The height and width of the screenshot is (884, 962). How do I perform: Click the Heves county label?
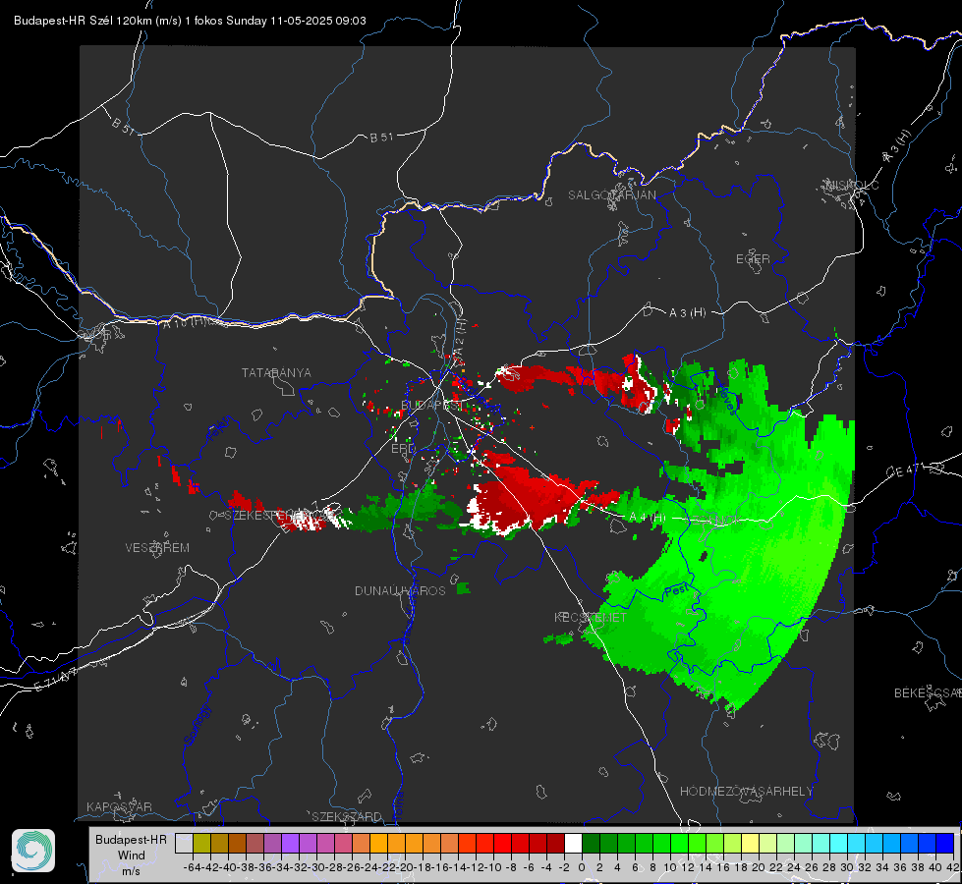[726, 399]
